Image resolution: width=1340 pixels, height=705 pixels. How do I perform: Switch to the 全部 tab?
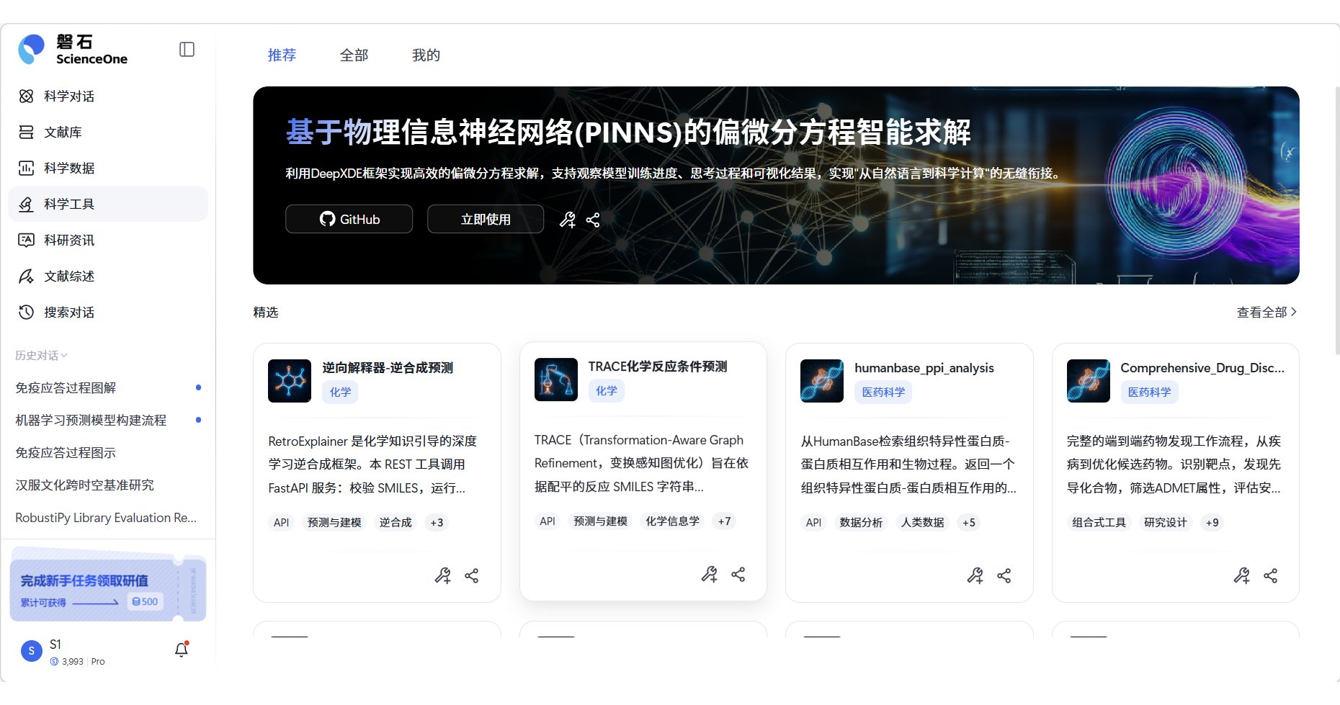(x=354, y=55)
